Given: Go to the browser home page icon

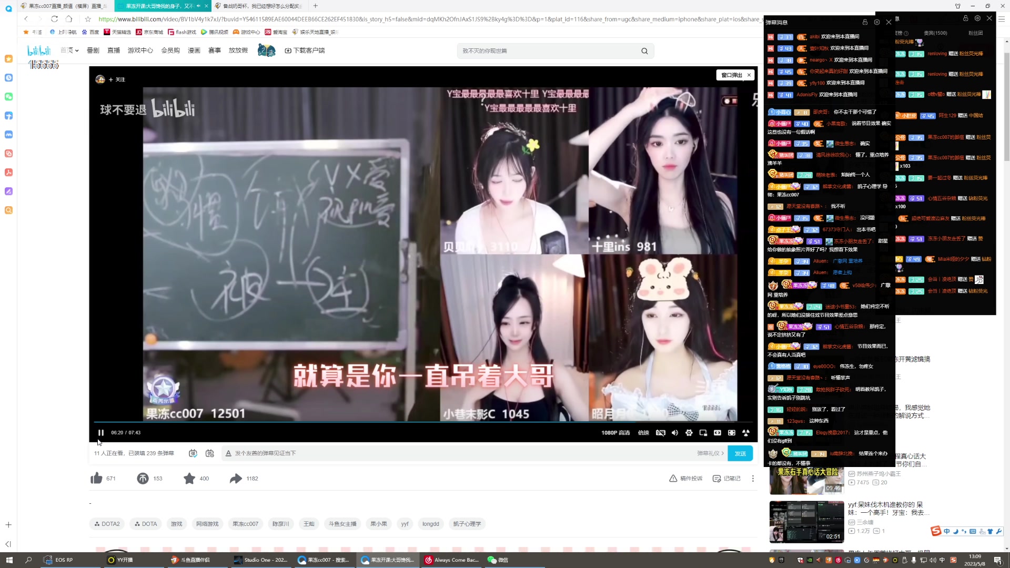Looking at the screenshot, I should pyautogui.click(x=69, y=19).
